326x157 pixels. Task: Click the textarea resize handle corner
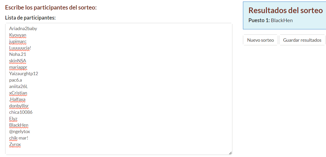point(230,153)
